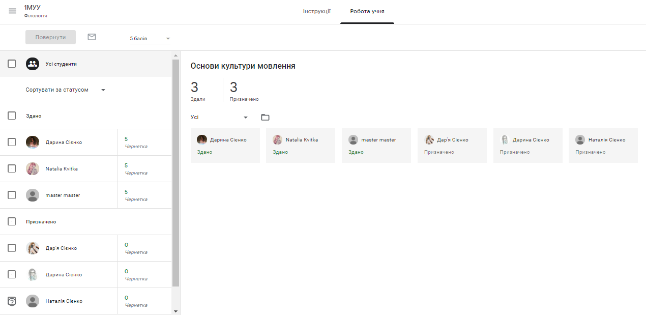Click Наталія Сієнко avatar in the list
The image size is (646, 315).
(x=33, y=301)
